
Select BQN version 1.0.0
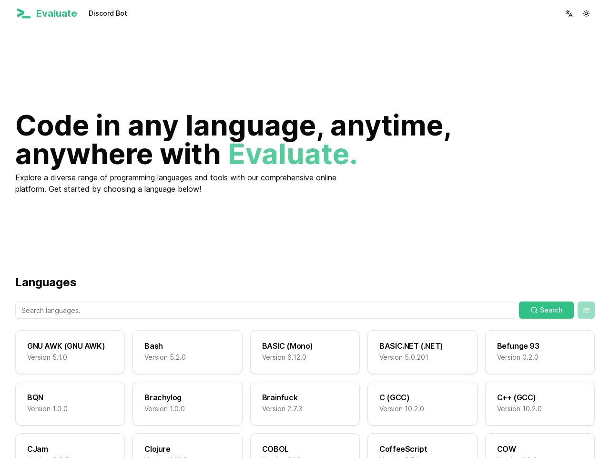pos(70,403)
